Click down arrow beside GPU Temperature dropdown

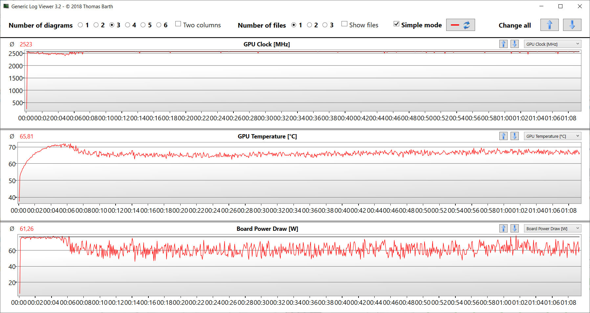coord(514,136)
